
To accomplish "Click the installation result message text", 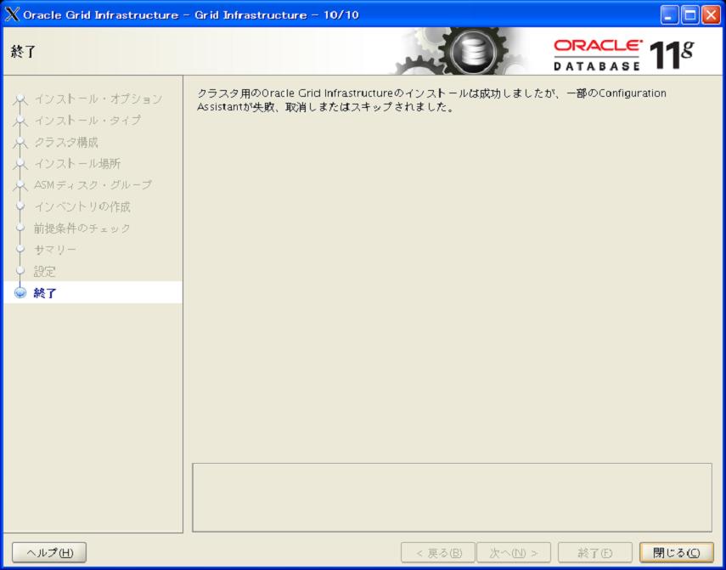I will 431,100.
